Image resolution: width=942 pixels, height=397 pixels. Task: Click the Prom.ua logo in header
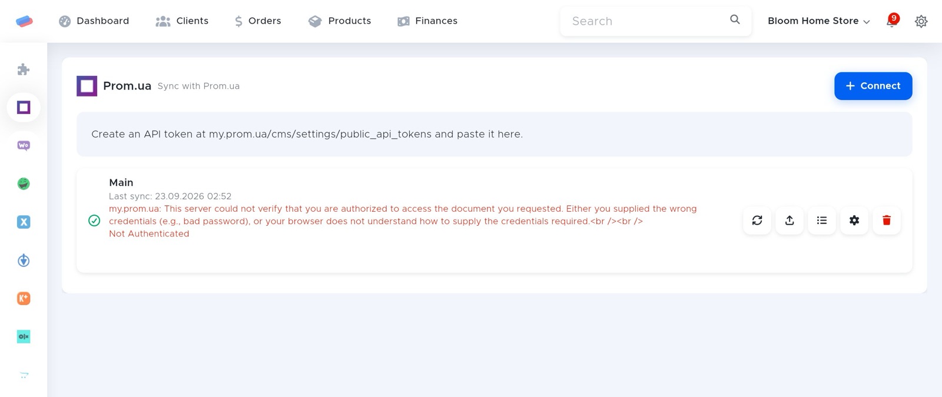[x=87, y=86]
